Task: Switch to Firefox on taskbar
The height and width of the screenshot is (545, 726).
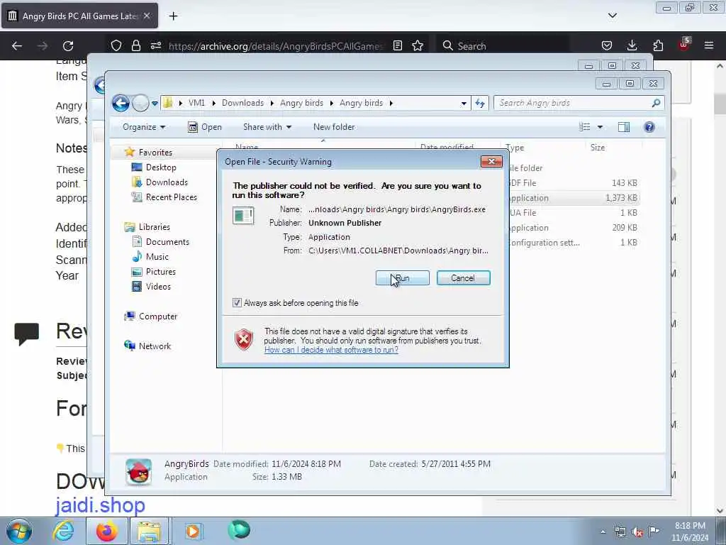Action: point(106,531)
